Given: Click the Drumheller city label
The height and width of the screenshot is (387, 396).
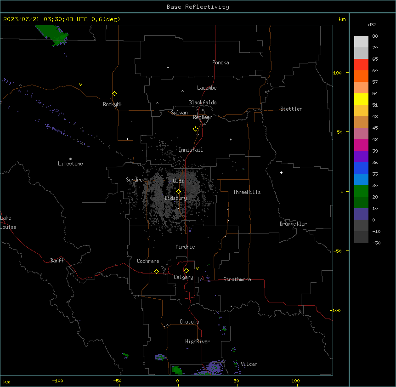Looking at the screenshot, I should point(293,224).
